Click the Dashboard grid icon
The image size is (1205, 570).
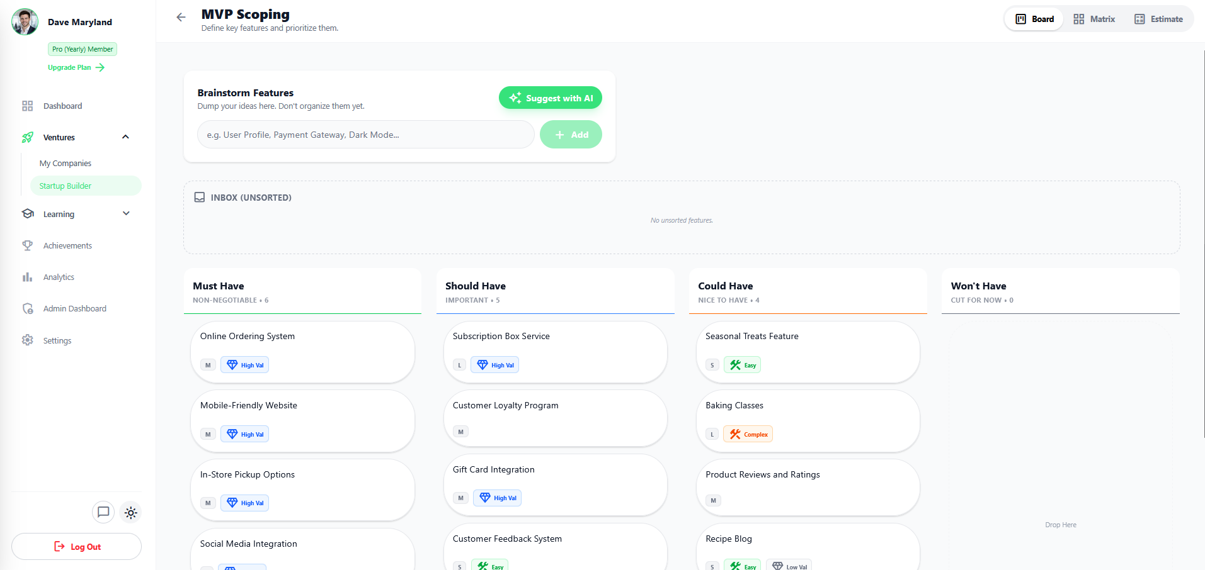28,106
